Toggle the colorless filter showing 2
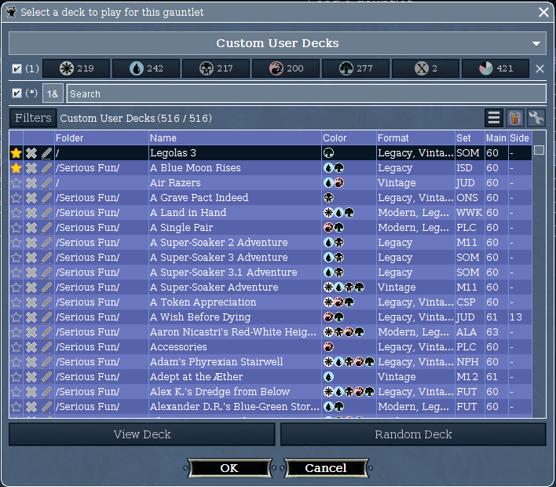 (x=426, y=68)
